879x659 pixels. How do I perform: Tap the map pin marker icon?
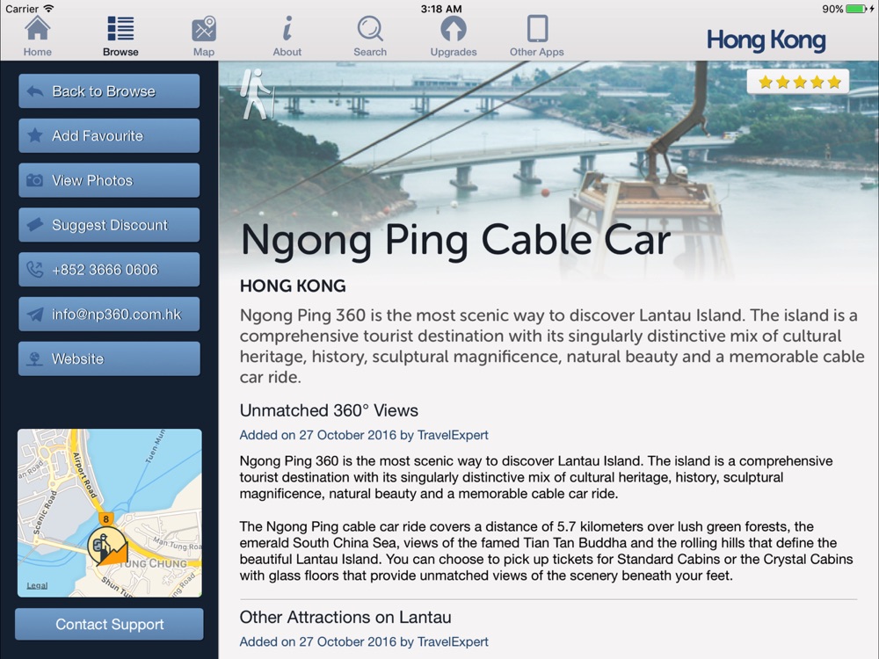[x=106, y=546]
